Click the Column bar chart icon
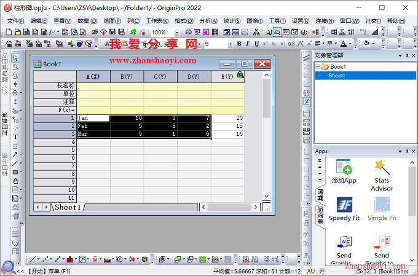This screenshot has height=276, width=418. [x=70, y=259]
